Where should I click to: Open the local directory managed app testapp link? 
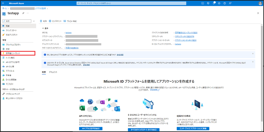pos(178,44)
